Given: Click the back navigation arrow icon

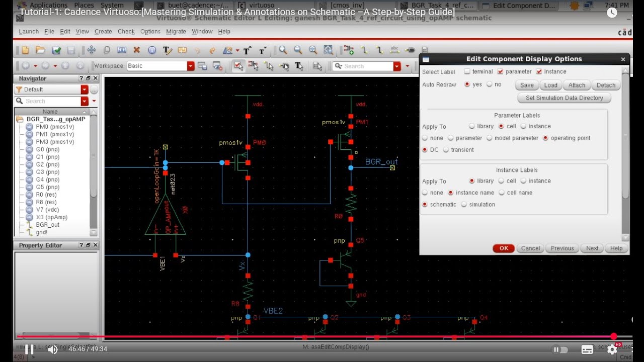Looking at the screenshot, I should [x=25, y=66].
